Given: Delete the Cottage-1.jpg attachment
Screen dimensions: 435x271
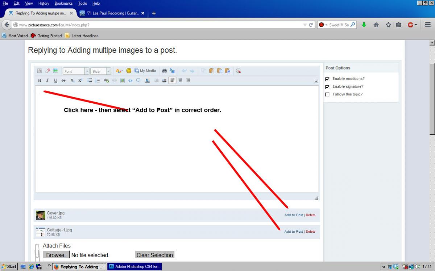Looking at the screenshot, I should [311, 232].
